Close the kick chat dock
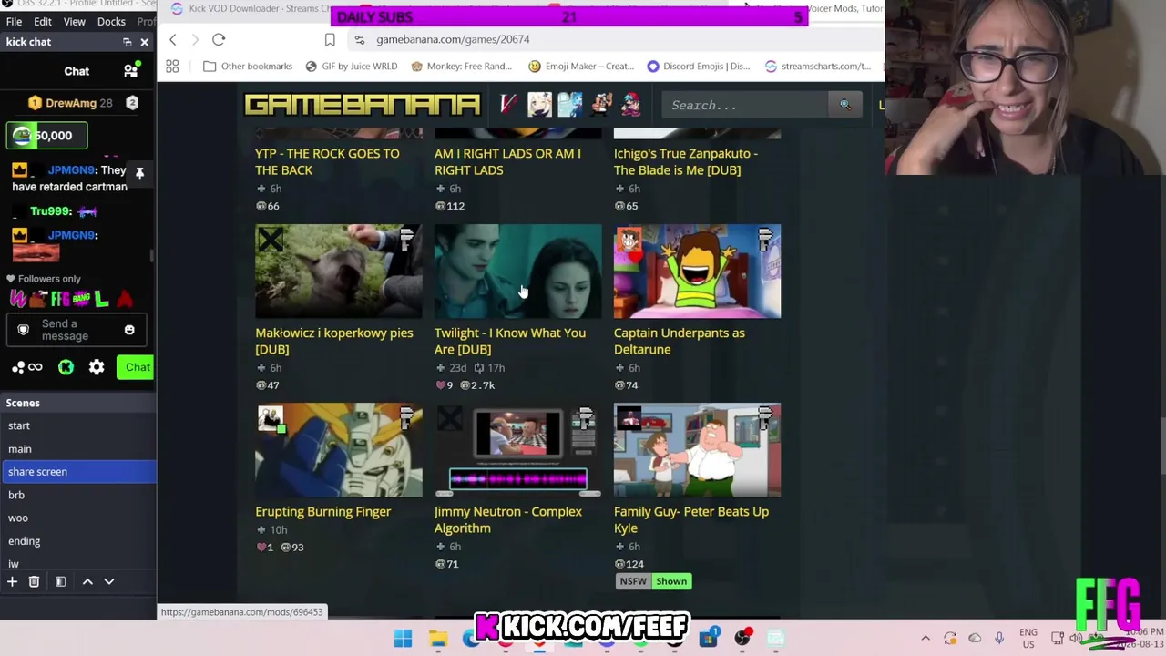Viewport: 1166px width, 656px height. pyautogui.click(x=144, y=42)
